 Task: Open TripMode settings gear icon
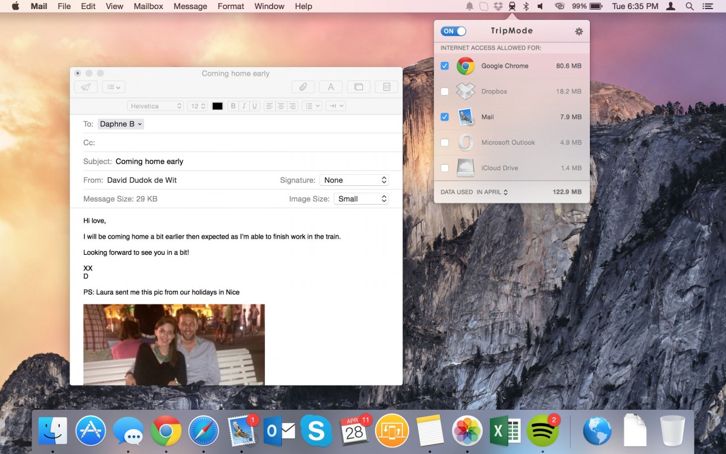tap(578, 31)
